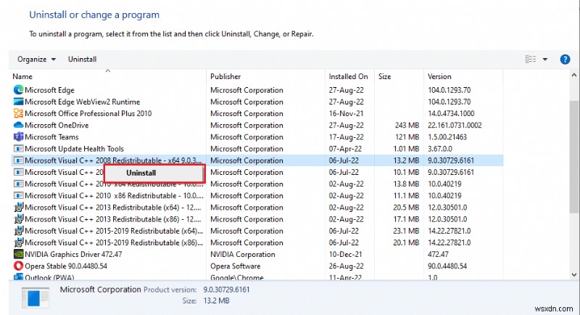
Task: Click the 07-Apr-22 install date
Action: [346, 149]
